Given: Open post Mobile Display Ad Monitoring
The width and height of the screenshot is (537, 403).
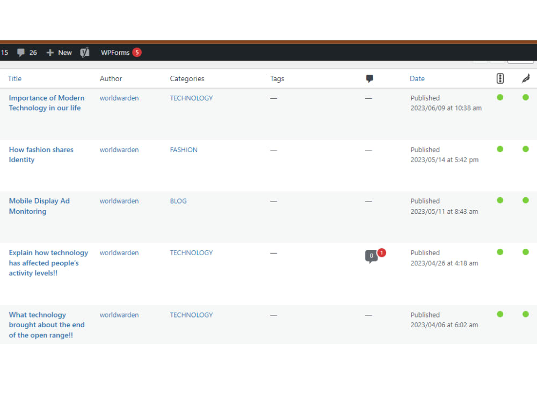Looking at the screenshot, I should click(39, 206).
